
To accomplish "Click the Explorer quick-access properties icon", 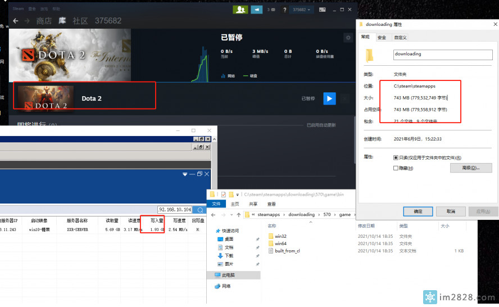I will 224,195.
